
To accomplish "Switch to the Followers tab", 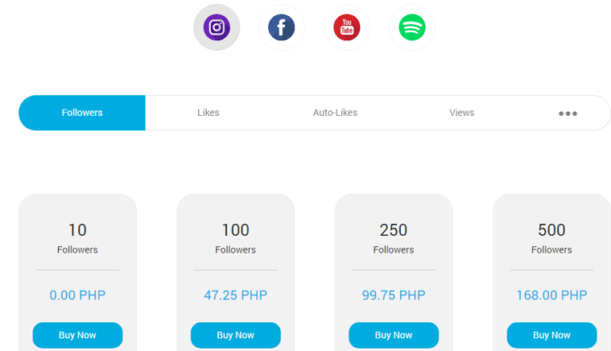I will pyautogui.click(x=82, y=113).
